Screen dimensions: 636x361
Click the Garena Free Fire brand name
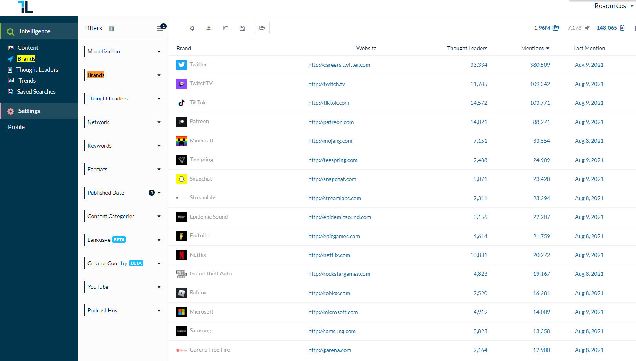pyautogui.click(x=210, y=350)
